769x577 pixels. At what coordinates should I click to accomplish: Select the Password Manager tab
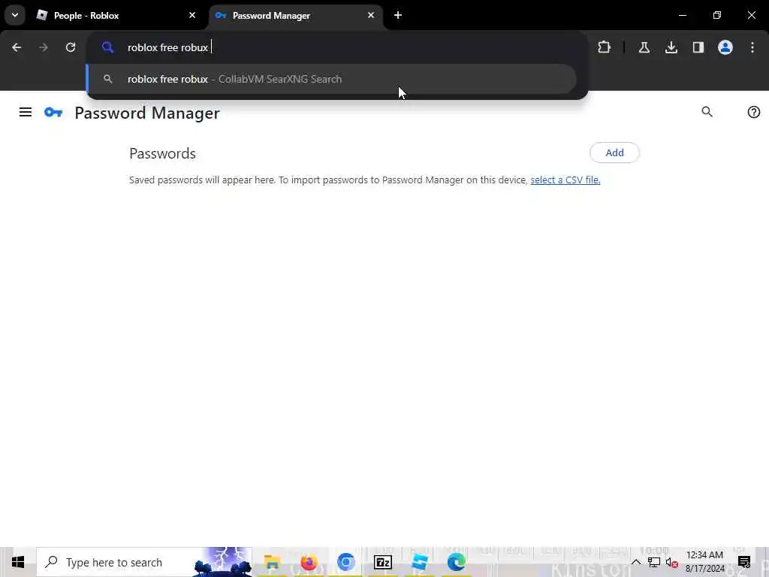coord(296,16)
